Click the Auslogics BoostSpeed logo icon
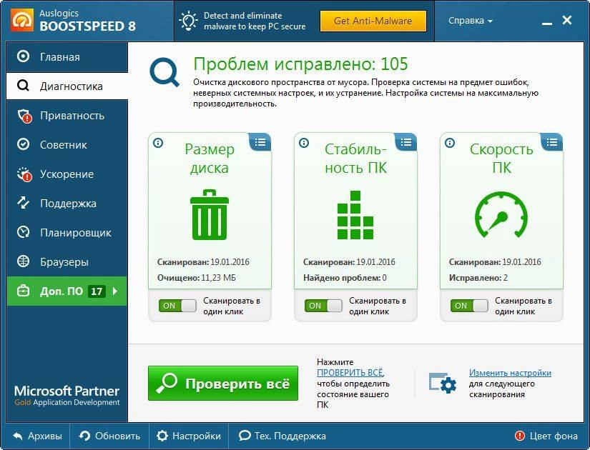590x450 pixels. (x=22, y=20)
